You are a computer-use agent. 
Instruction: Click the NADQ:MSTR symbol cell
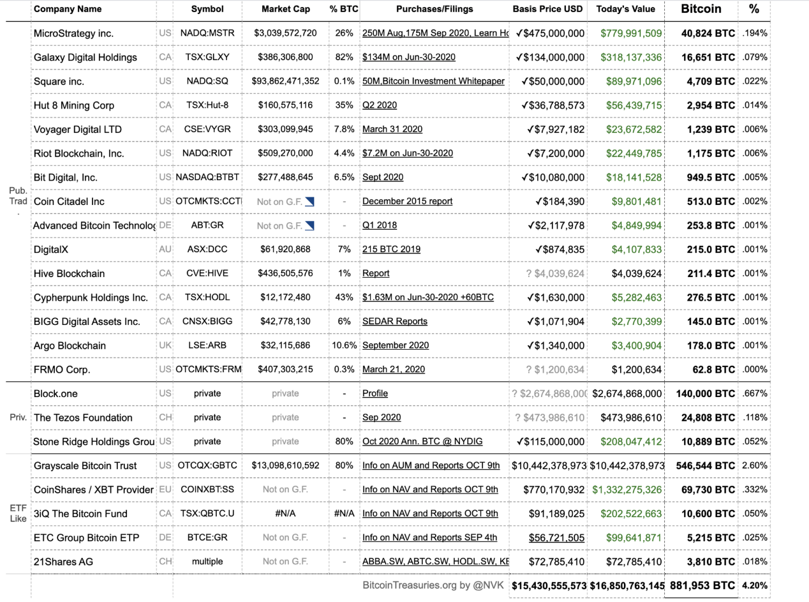(x=207, y=33)
